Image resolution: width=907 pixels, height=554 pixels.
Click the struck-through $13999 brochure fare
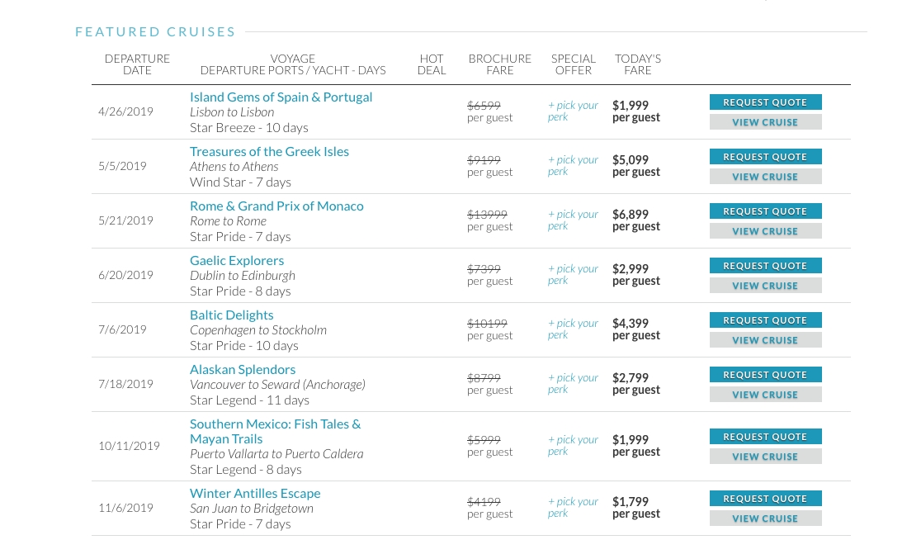click(x=487, y=214)
